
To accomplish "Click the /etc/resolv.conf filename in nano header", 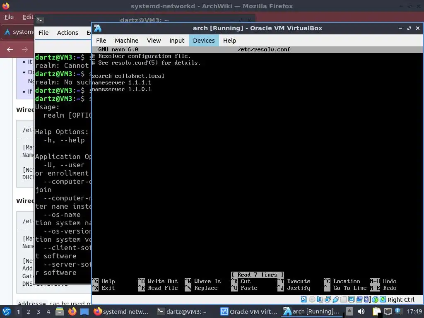I will [264, 50].
